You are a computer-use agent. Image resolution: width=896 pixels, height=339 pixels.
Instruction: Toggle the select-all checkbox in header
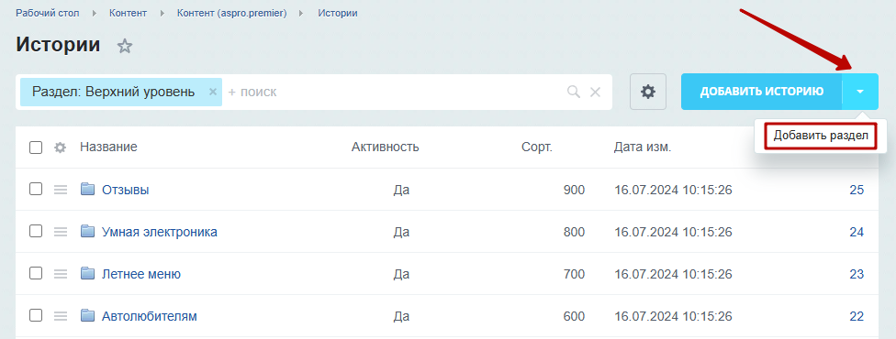(x=36, y=148)
